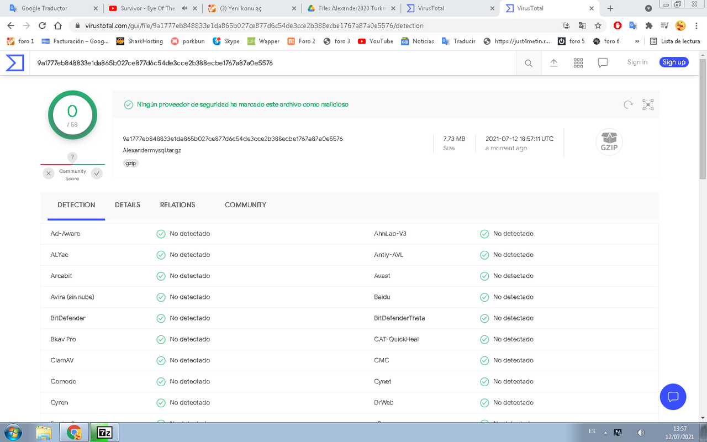Click the VirusTotal hash search field
Screen dimensions: 707x442
pyautogui.click(x=273, y=63)
